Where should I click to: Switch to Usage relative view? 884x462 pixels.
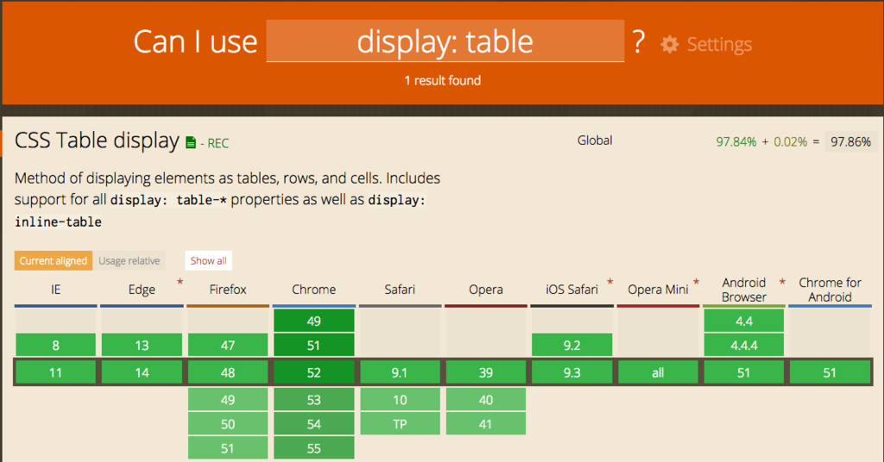(129, 260)
